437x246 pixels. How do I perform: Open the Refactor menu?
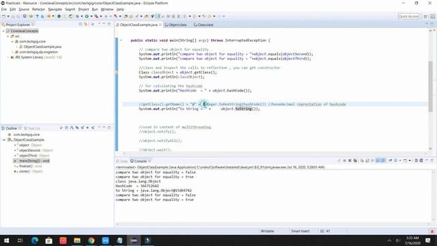pos(38,9)
